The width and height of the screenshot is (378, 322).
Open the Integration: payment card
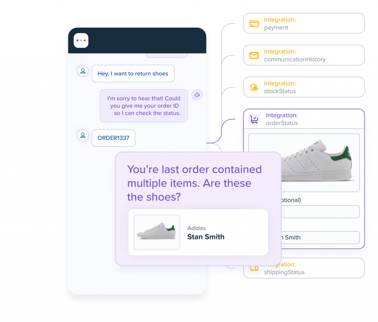(x=304, y=23)
